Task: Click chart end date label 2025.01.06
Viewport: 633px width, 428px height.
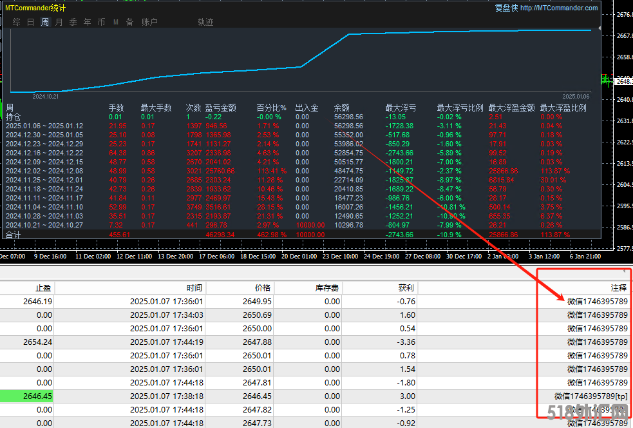Action: (x=576, y=97)
